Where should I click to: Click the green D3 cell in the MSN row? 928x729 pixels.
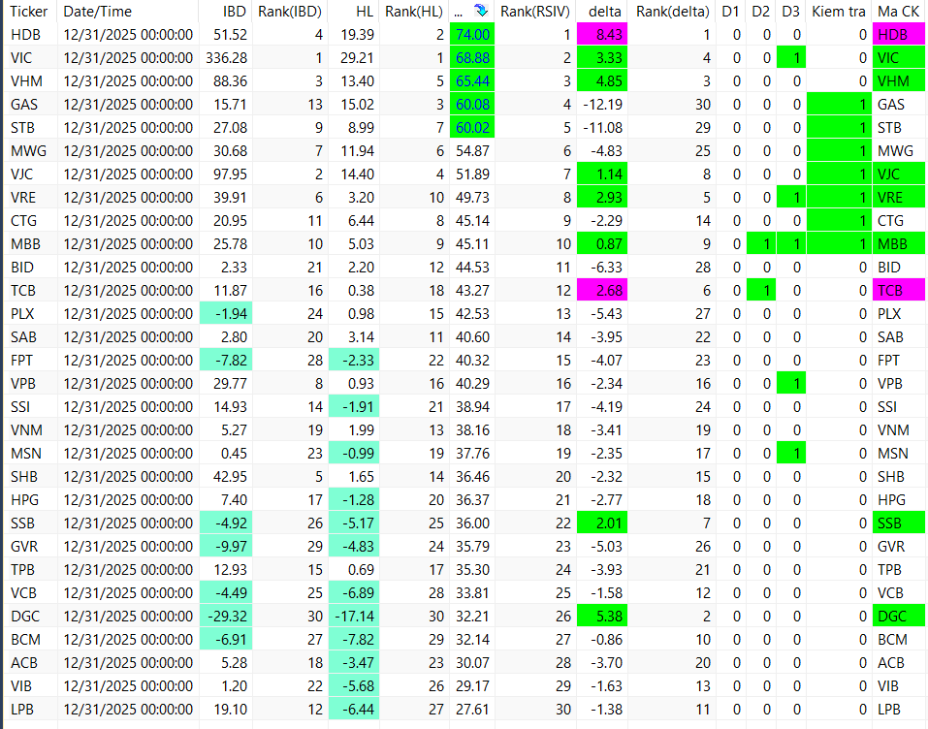coord(790,454)
